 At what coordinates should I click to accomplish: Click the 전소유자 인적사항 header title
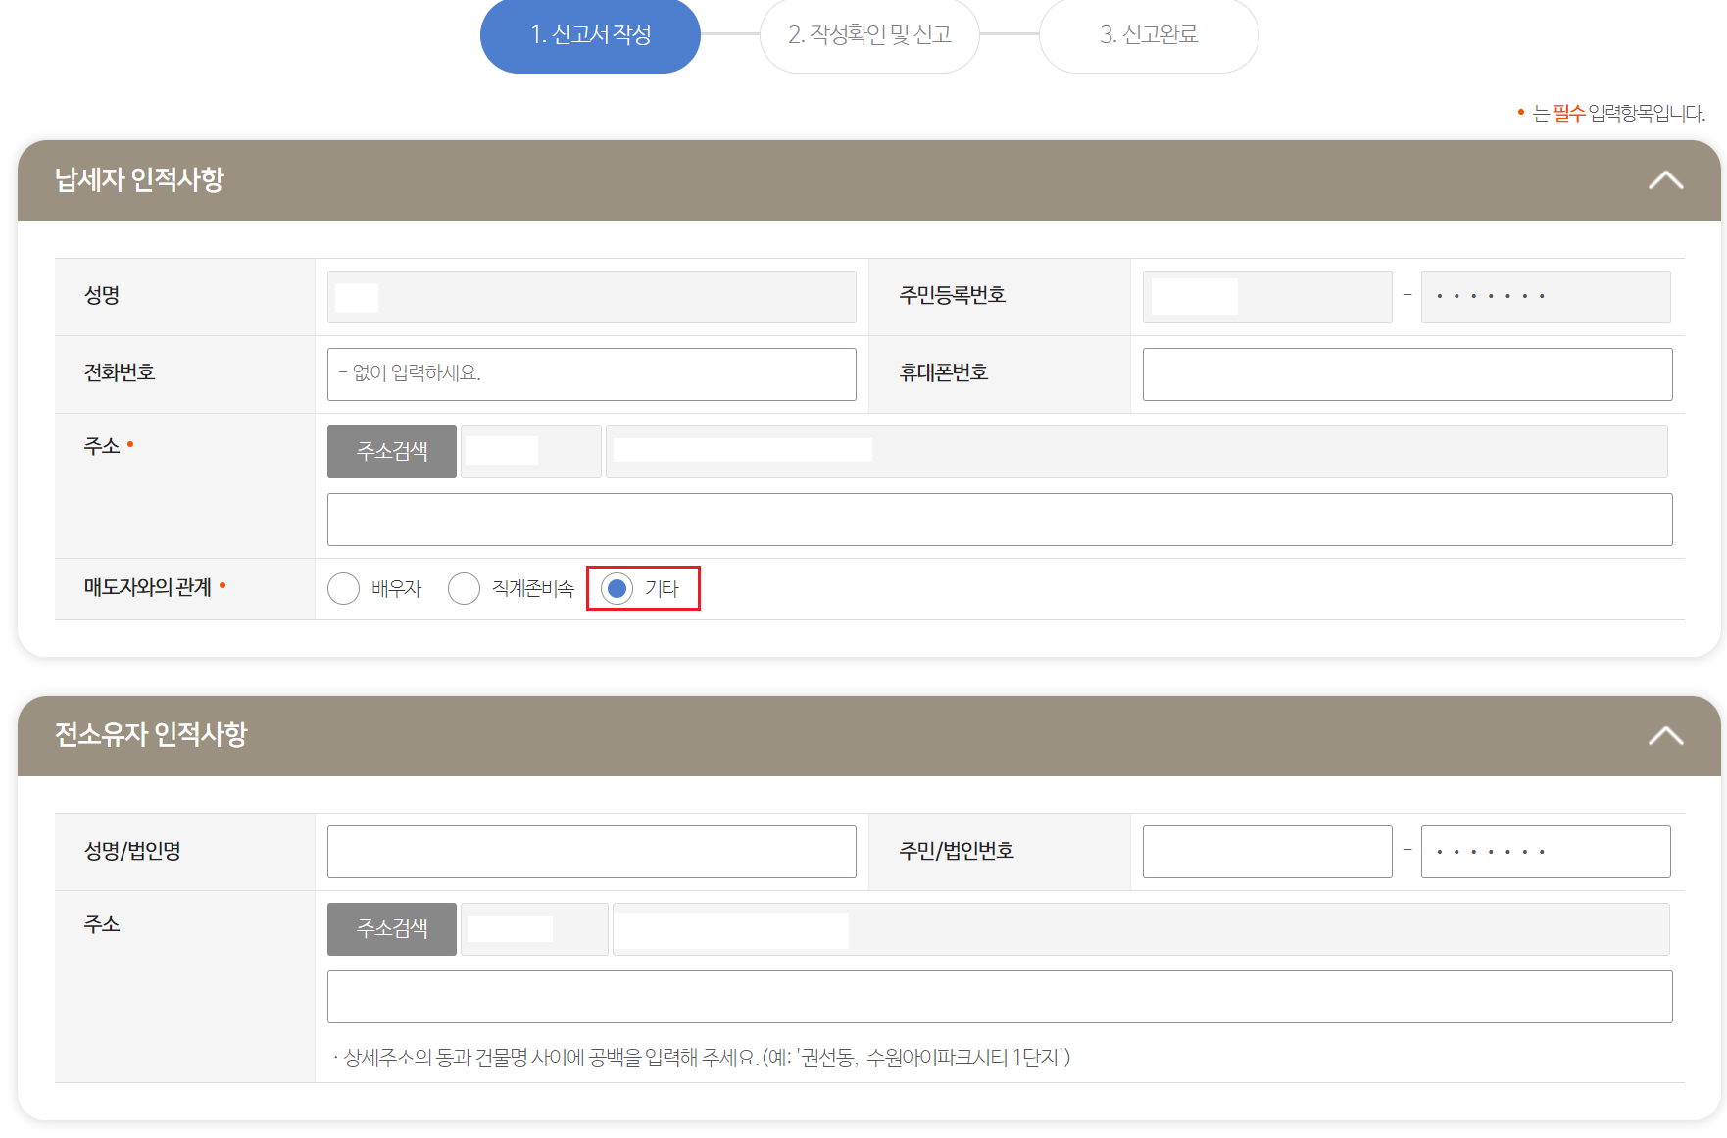pos(151,734)
